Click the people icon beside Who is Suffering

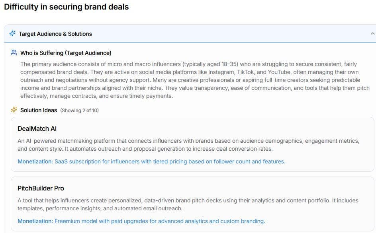point(14,52)
